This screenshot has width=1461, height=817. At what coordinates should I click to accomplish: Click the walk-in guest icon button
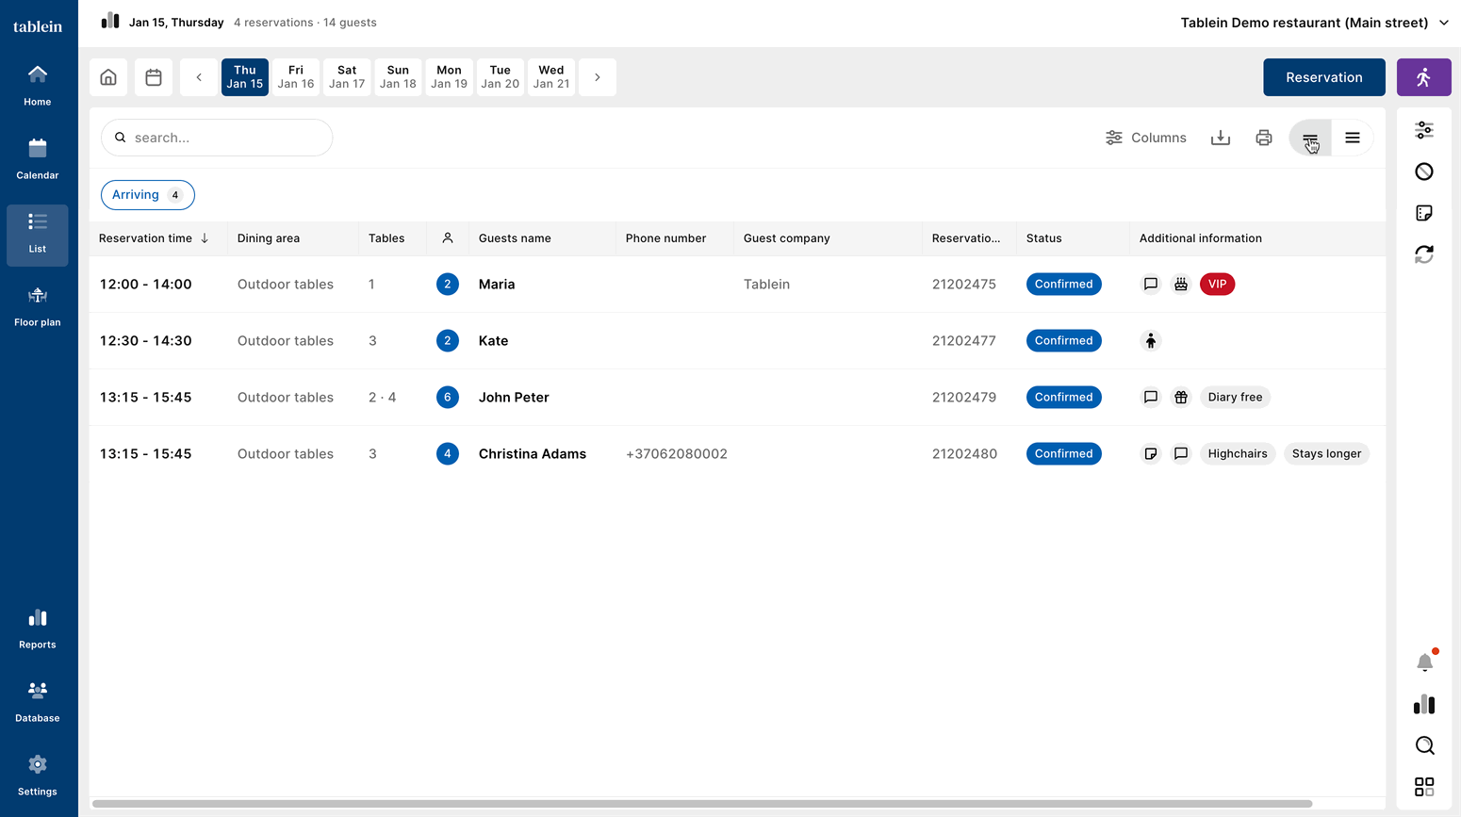(x=1423, y=77)
